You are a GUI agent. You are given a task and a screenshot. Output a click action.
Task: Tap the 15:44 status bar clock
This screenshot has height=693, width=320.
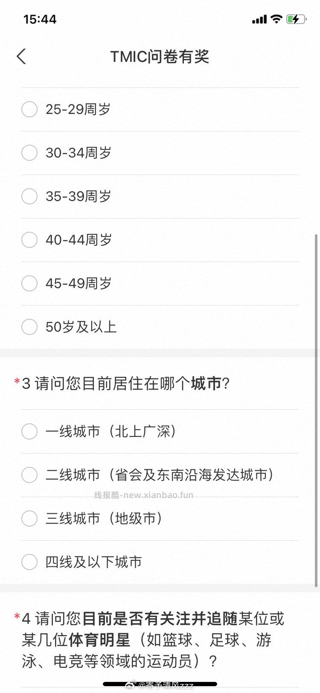(x=40, y=19)
